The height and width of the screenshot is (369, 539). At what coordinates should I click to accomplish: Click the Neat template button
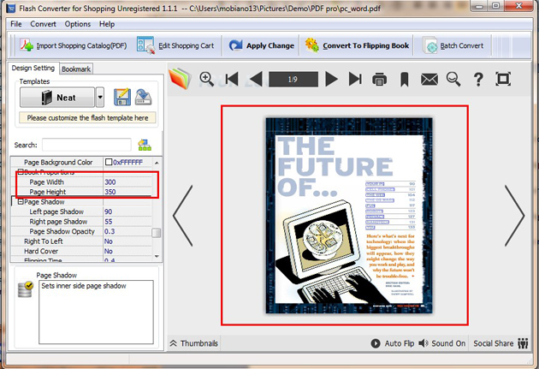click(57, 98)
